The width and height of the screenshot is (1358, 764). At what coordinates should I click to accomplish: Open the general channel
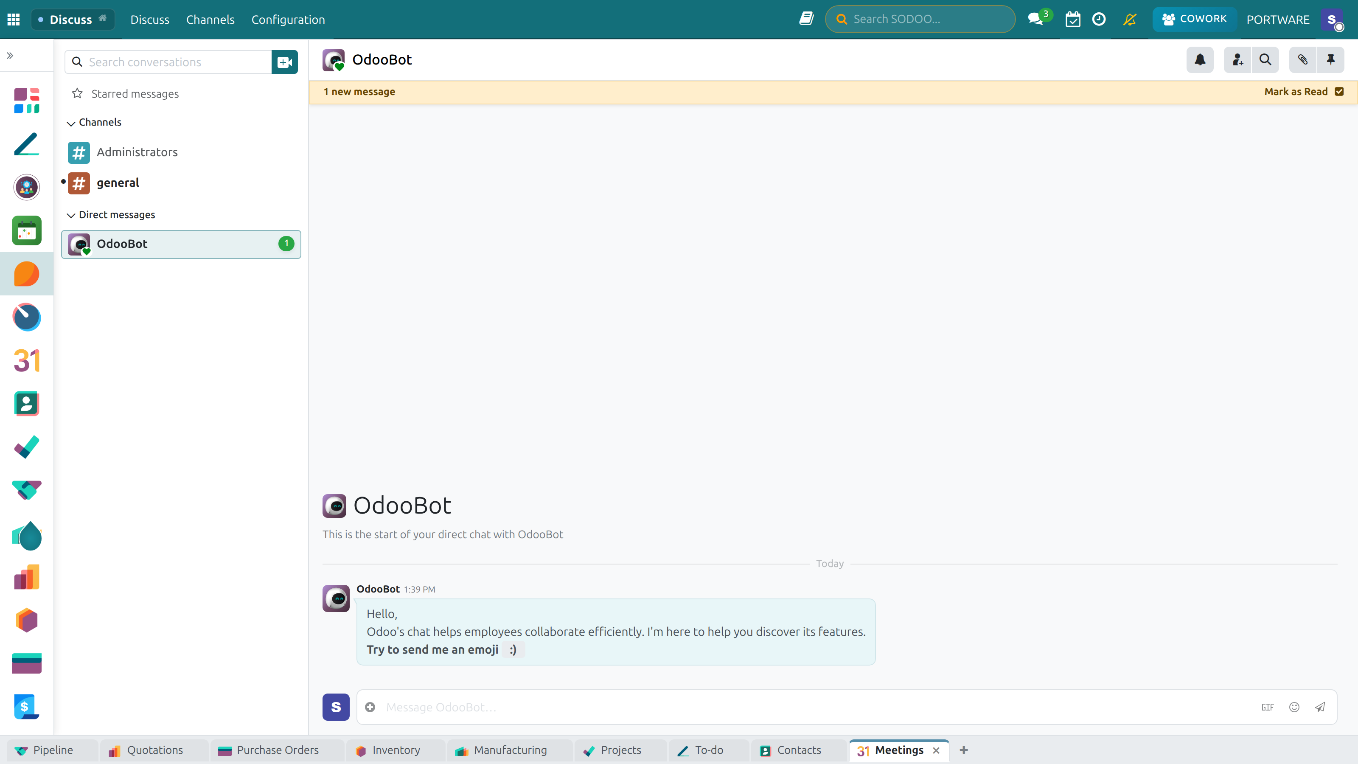[181, 183]
